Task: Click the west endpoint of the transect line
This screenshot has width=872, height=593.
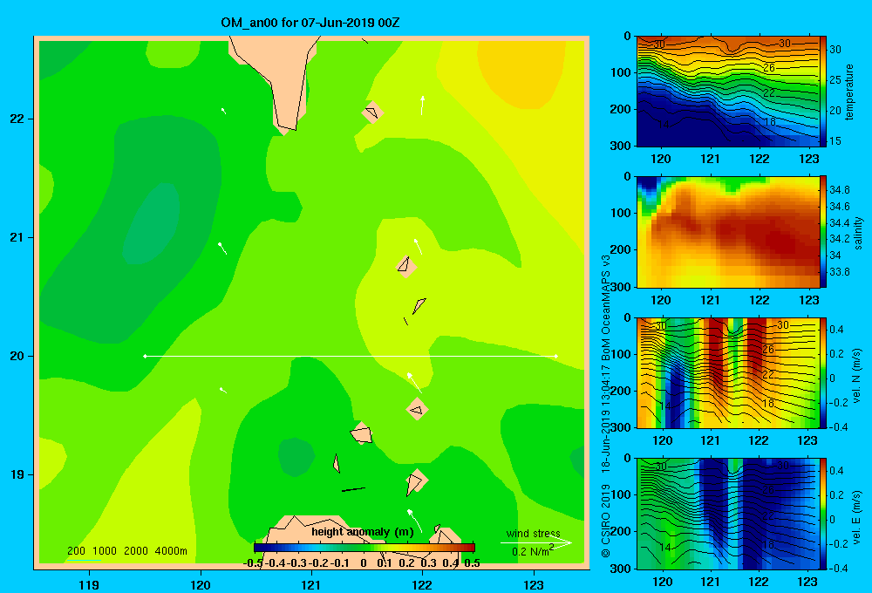Action: point(145,356)
